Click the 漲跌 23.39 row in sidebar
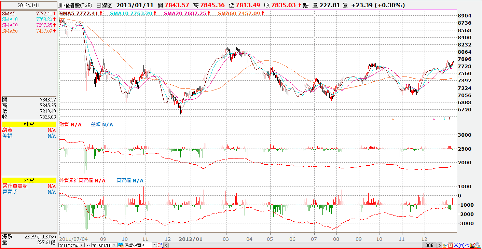The width and height of the screenshot is (482, 249). [29, 236]
